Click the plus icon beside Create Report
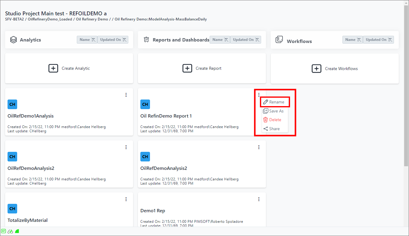This screenshot has height=236, width=409. click(187, 68)
